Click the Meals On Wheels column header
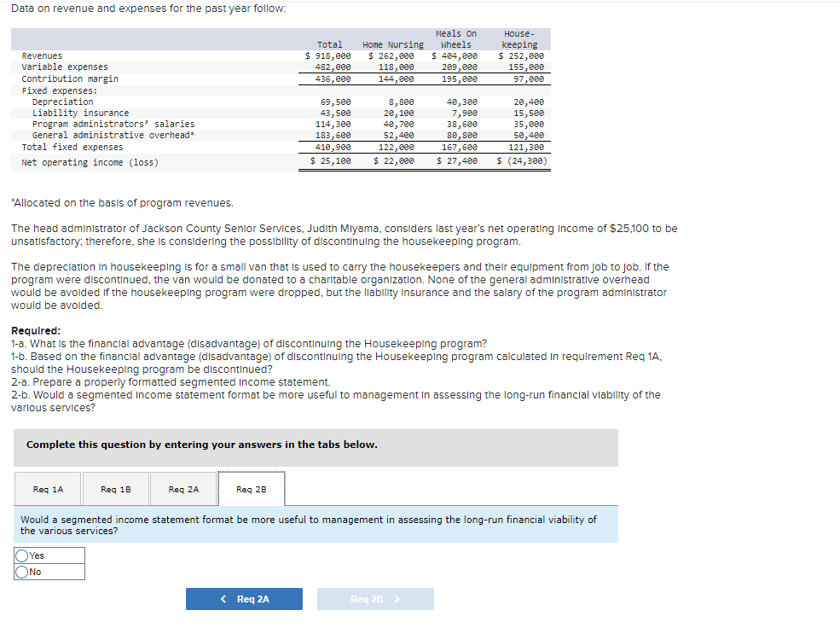Image resolution: width=840 pixels, height=628 pixels. click(x=456, y=39)
